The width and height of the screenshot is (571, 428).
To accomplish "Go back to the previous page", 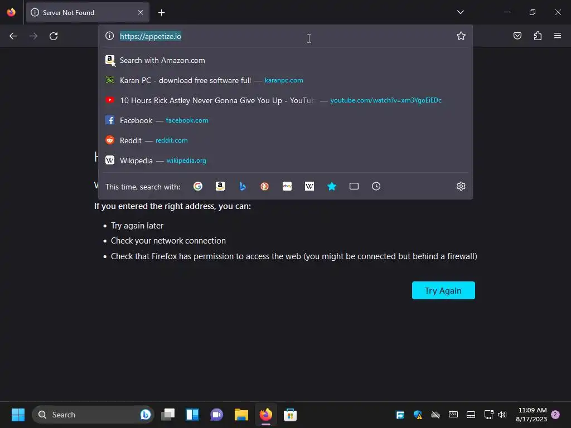I will tap(13, 36).
